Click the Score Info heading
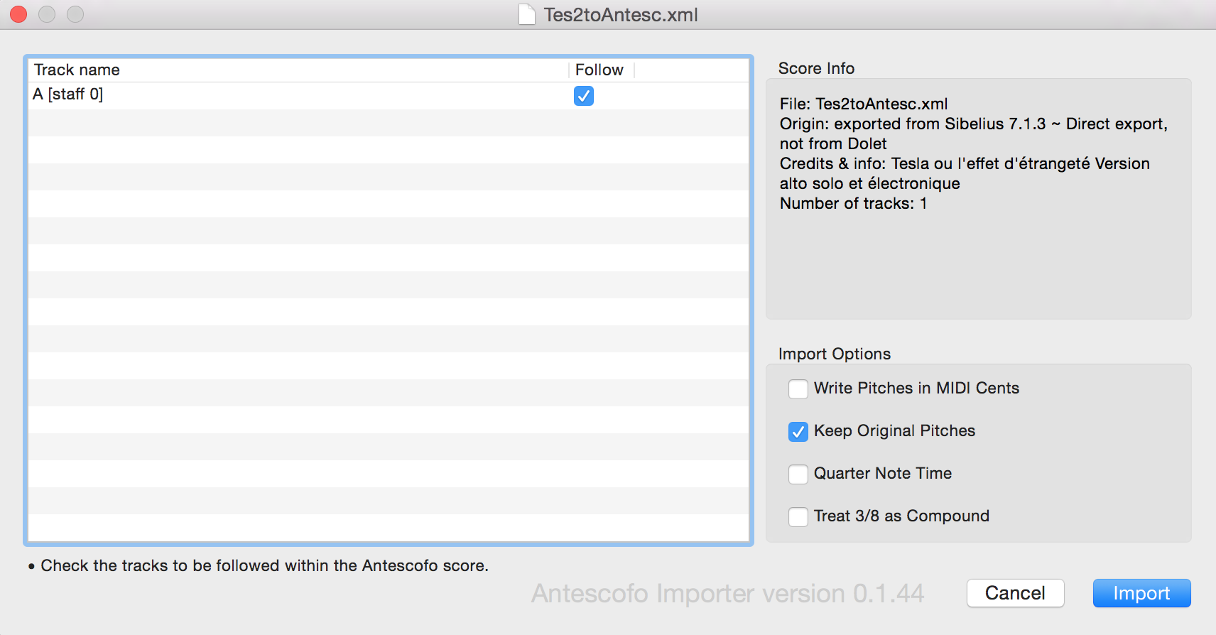Viewport: 1216px width, 635px height. click(816, 68)
